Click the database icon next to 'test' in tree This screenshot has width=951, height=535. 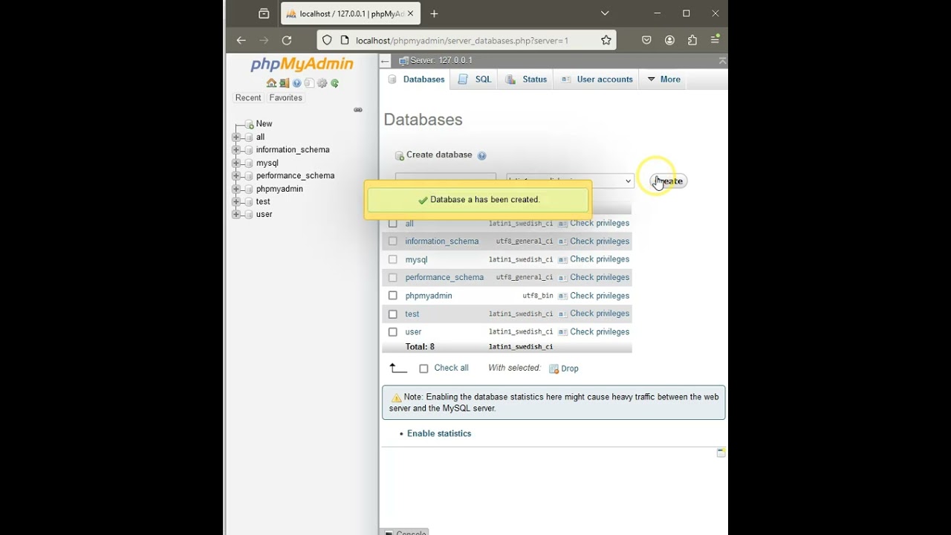249,201
